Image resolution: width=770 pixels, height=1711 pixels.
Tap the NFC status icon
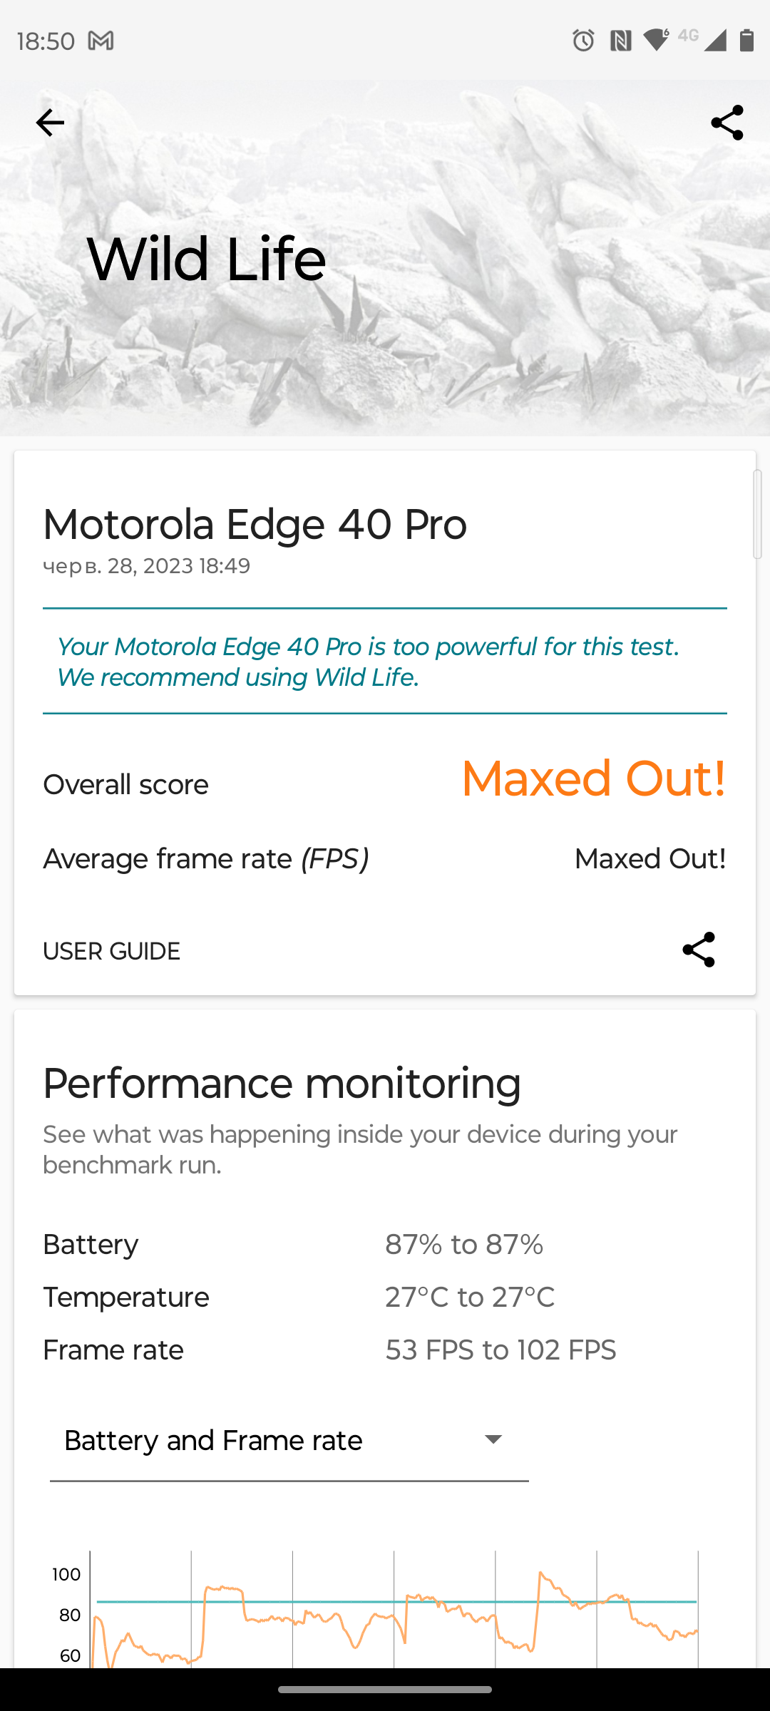620,41
